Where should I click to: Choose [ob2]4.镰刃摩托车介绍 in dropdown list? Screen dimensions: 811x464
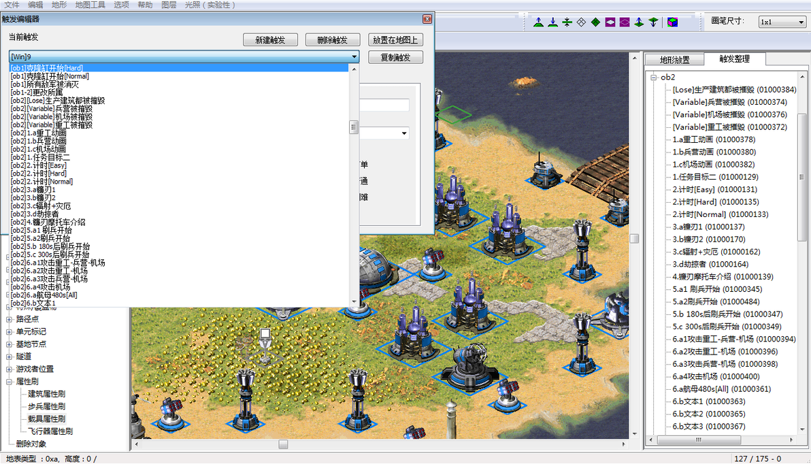179,222
